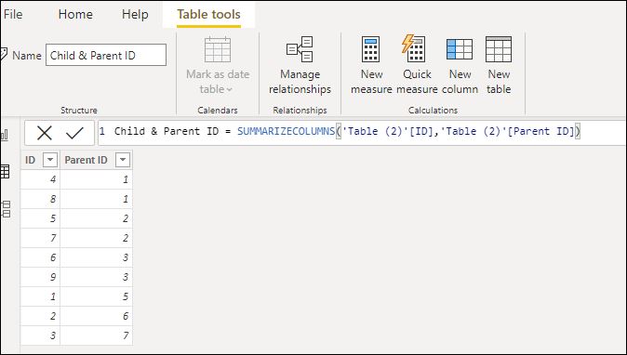Viewport: 627px width, 355px height.
Task: Click the ID cell with value 6
Action: 40,257
